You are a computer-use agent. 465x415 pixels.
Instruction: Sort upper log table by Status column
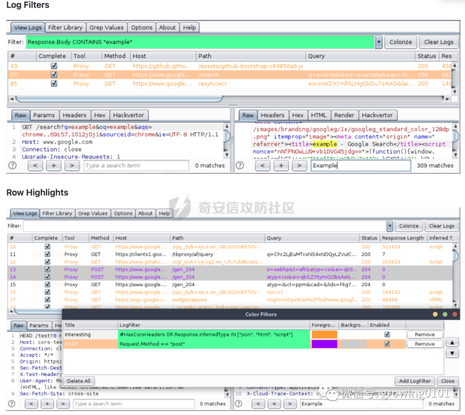426,56
